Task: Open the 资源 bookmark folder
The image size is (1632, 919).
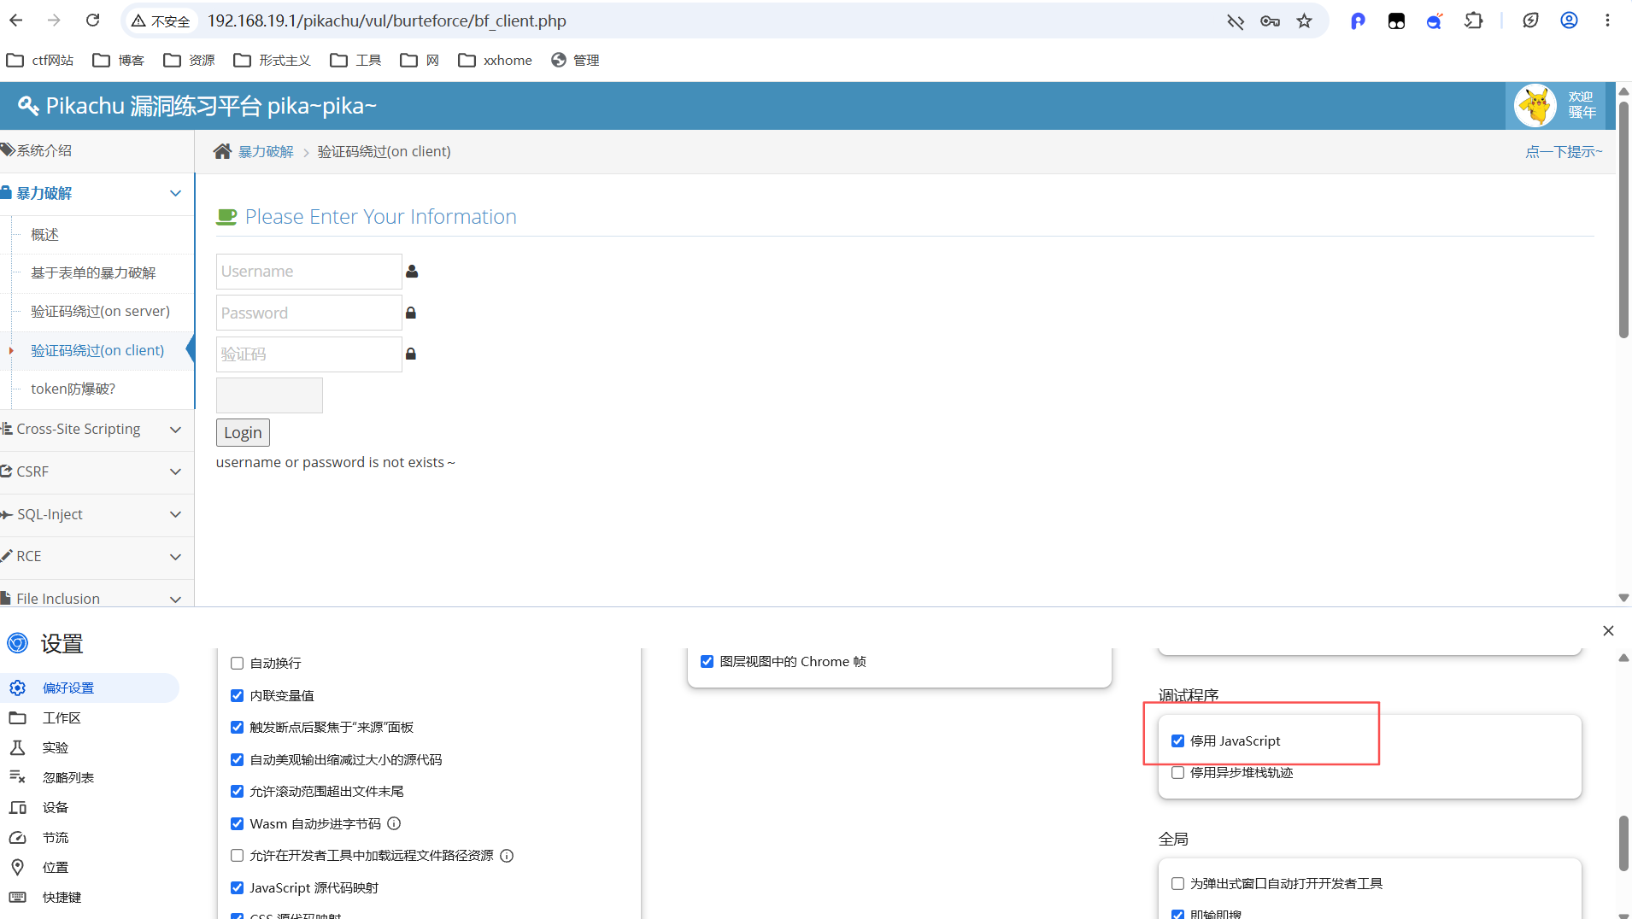Action: 190,60
